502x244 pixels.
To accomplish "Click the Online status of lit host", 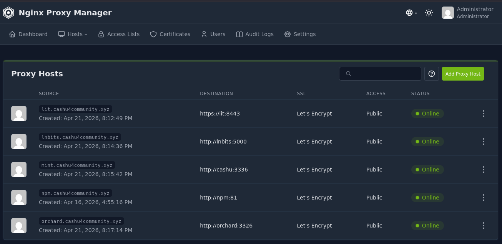I will coord(427,114).
